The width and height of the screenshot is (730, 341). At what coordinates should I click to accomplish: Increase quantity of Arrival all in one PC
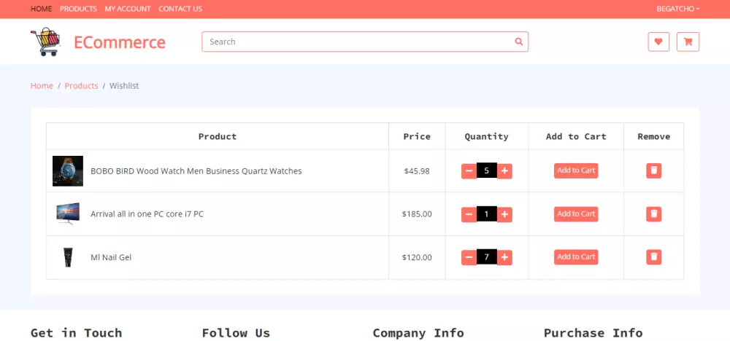tap(504, 214)
